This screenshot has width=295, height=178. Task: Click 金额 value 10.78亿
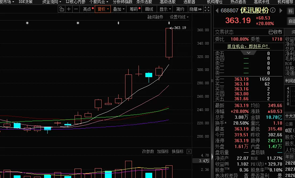pos(274,117)
